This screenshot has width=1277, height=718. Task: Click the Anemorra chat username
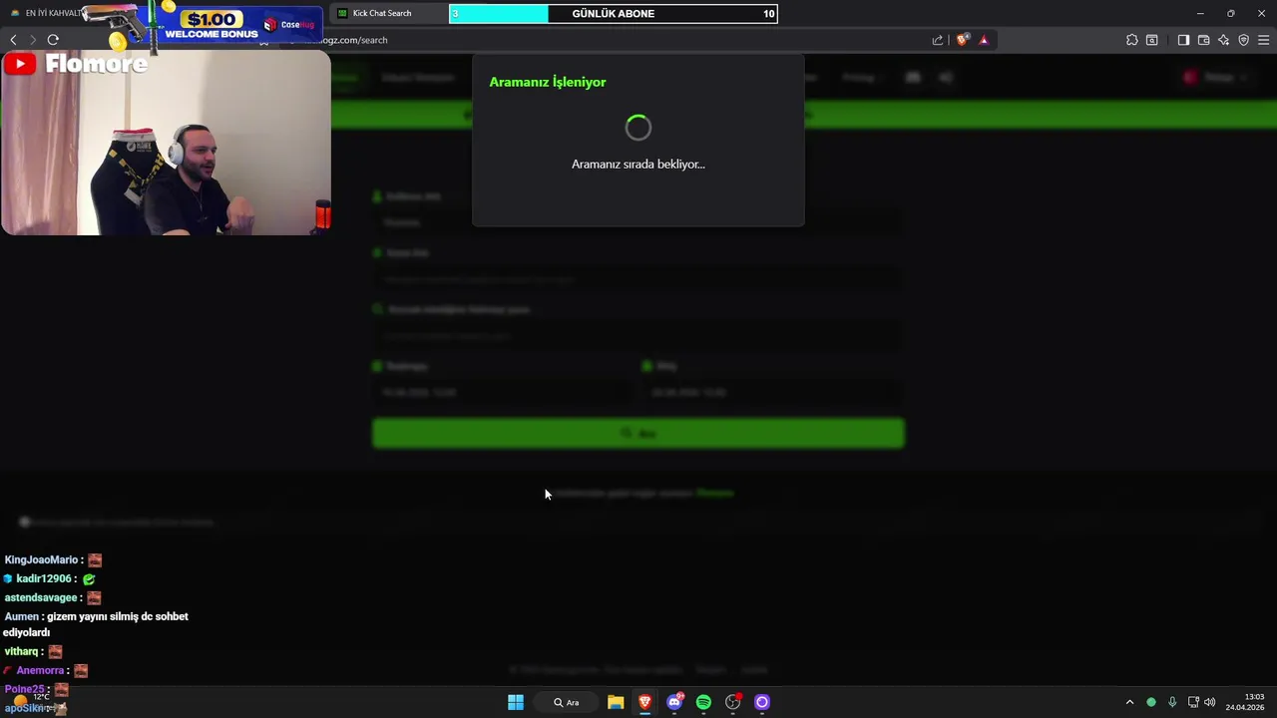(x=40, y=670)
